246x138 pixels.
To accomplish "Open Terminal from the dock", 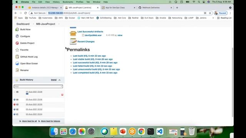I will point(151,131).
